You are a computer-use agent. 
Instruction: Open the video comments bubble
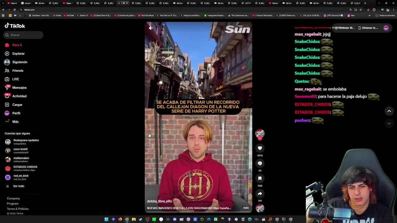[x=260, y=163]
